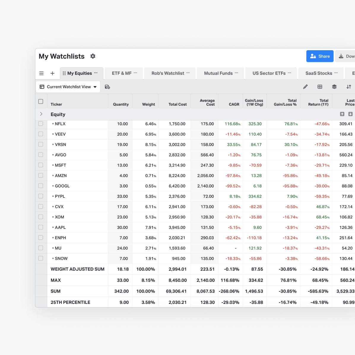Click the sort arrows icon

[349, 87]
